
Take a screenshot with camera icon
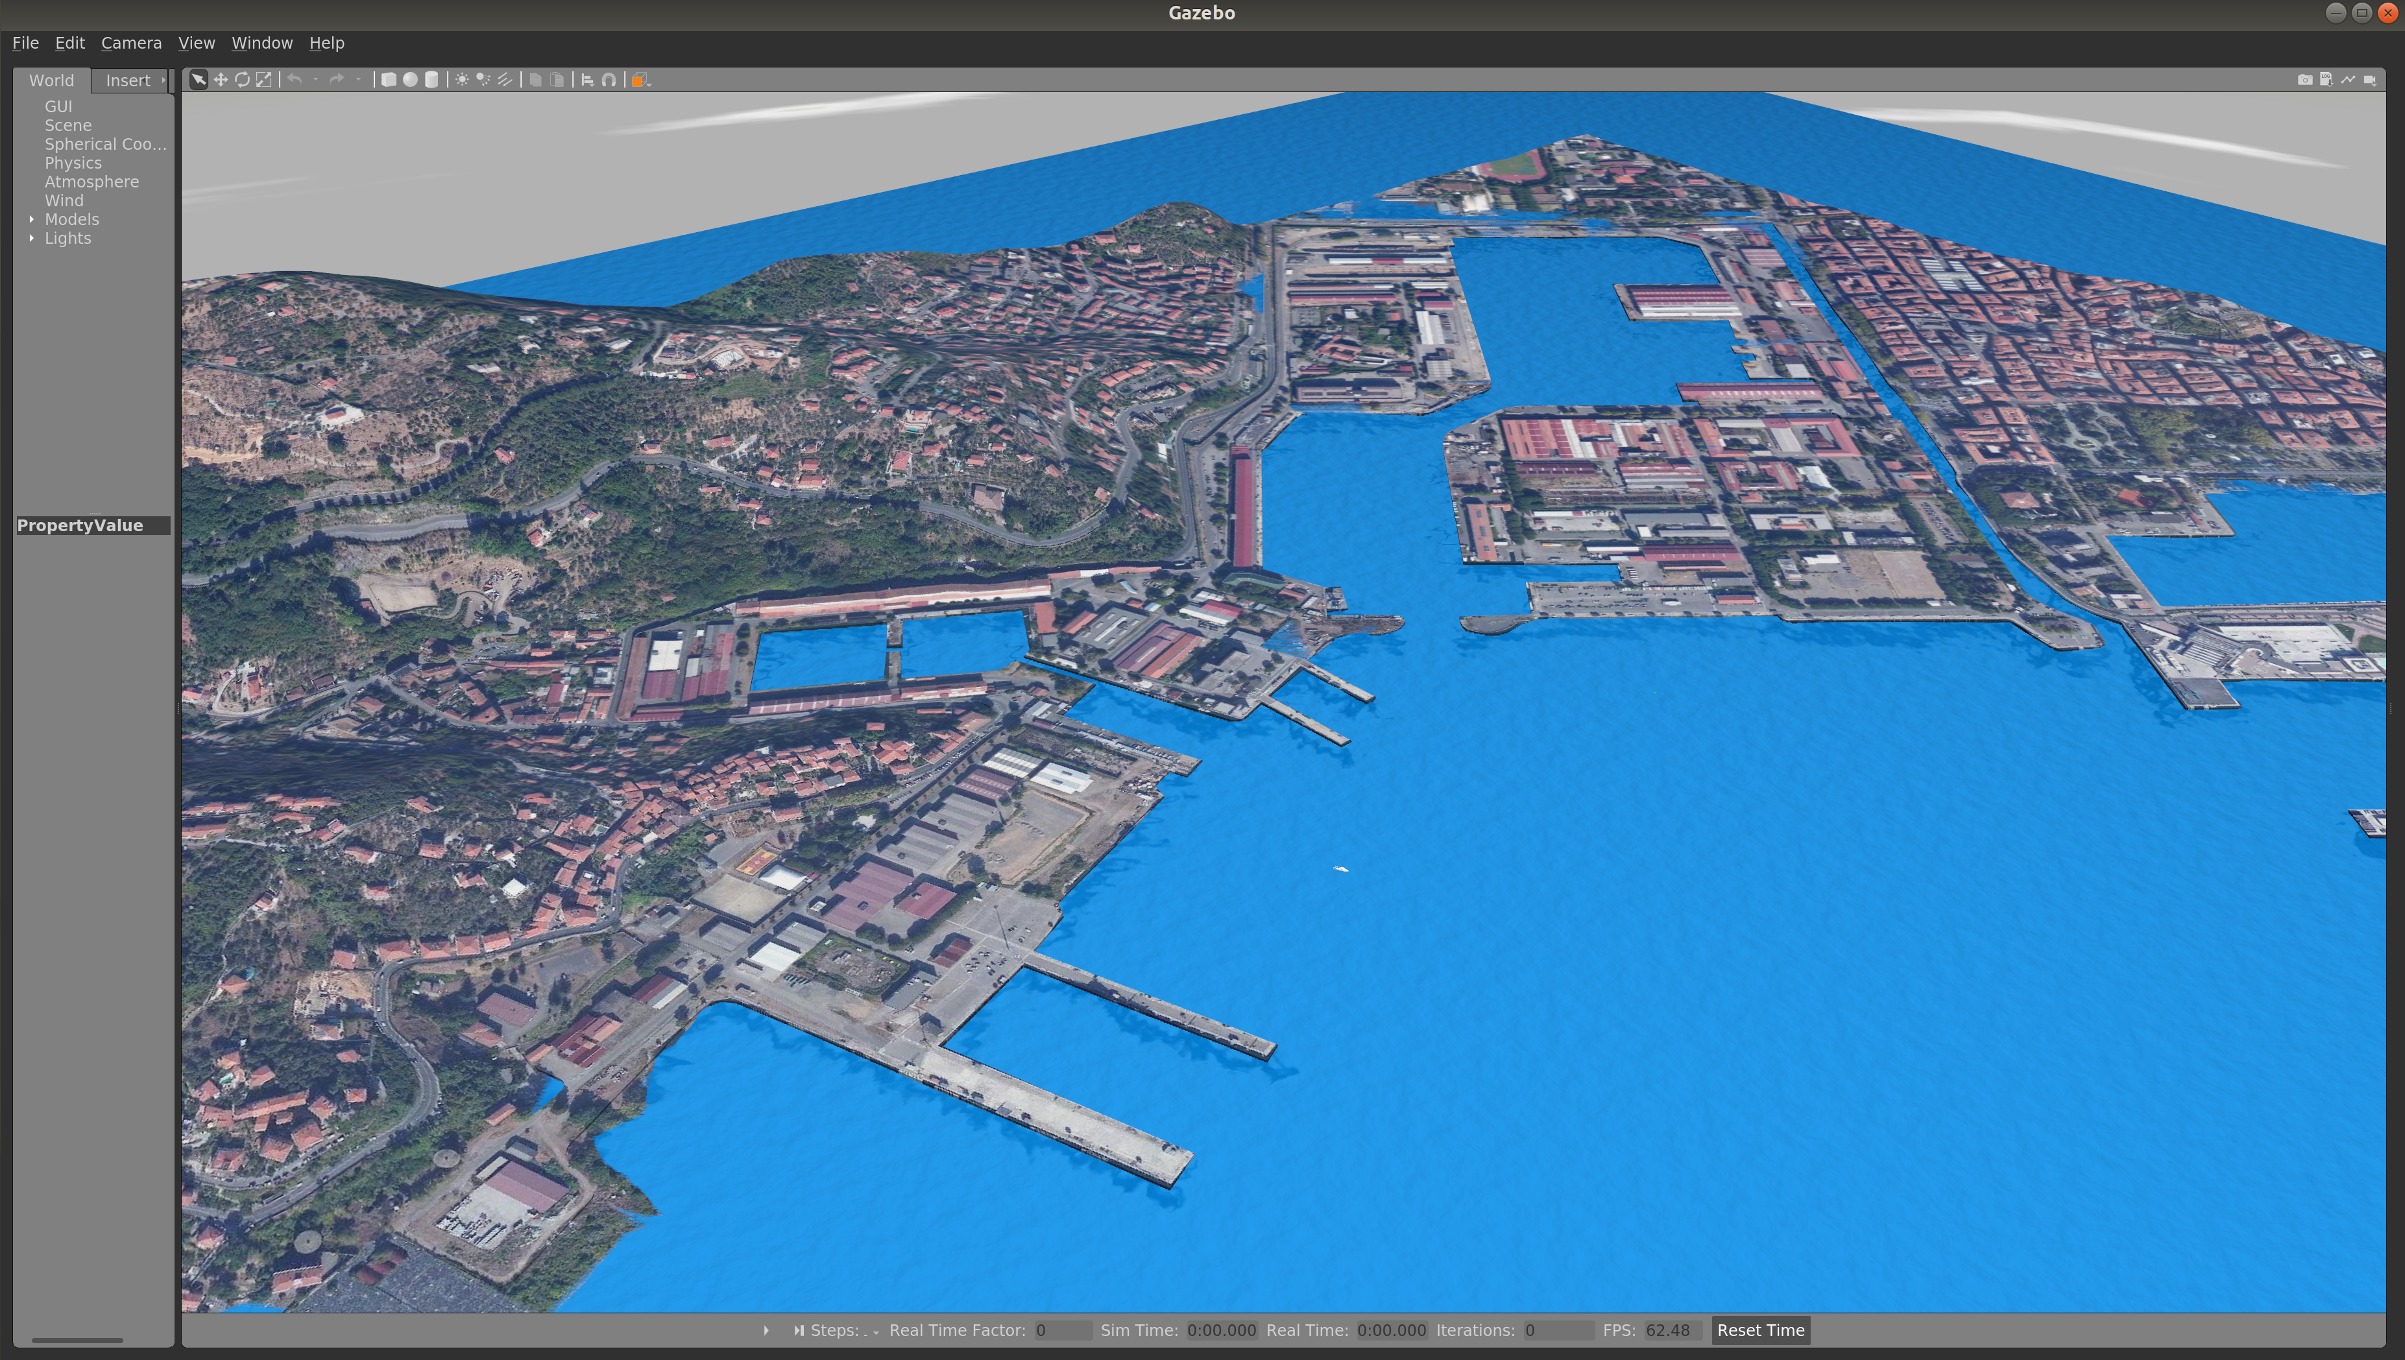point(2305,79)
